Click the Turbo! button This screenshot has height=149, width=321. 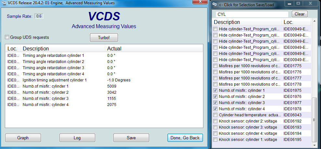[x=104, y=38]
